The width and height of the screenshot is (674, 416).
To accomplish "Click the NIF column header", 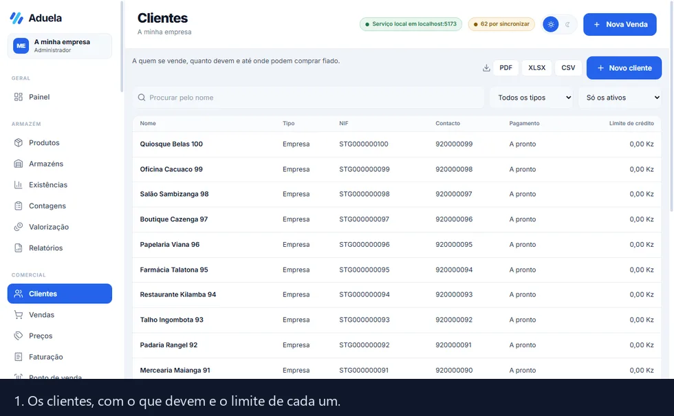I will 343,123.
